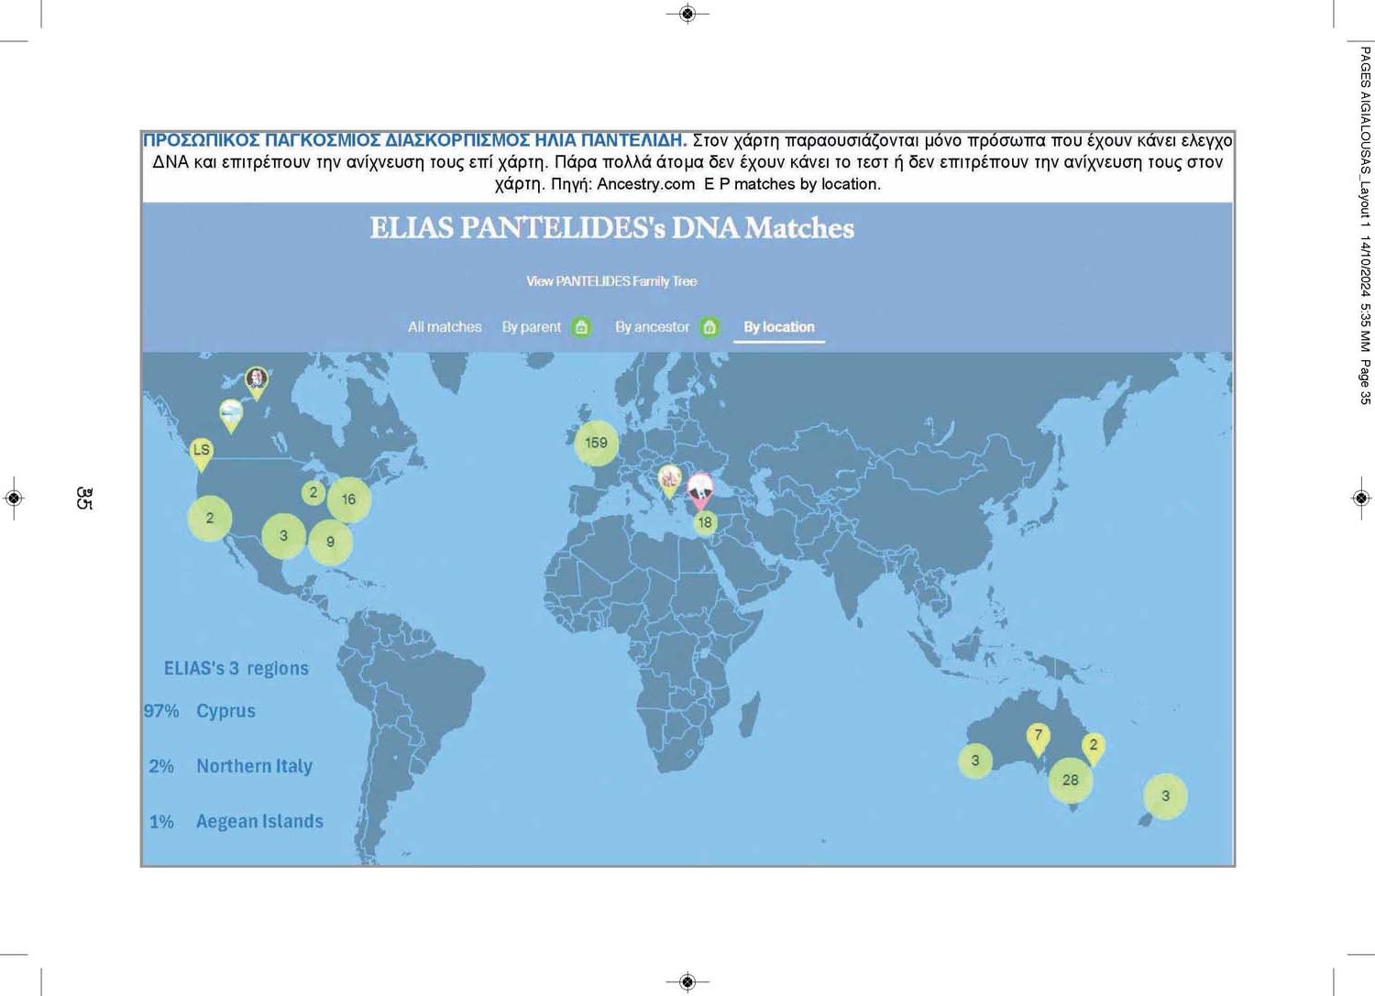The image size is (1375, 996).
Task: Open the 16 matches cluster on US East Coast
Action: click(348, 500)
